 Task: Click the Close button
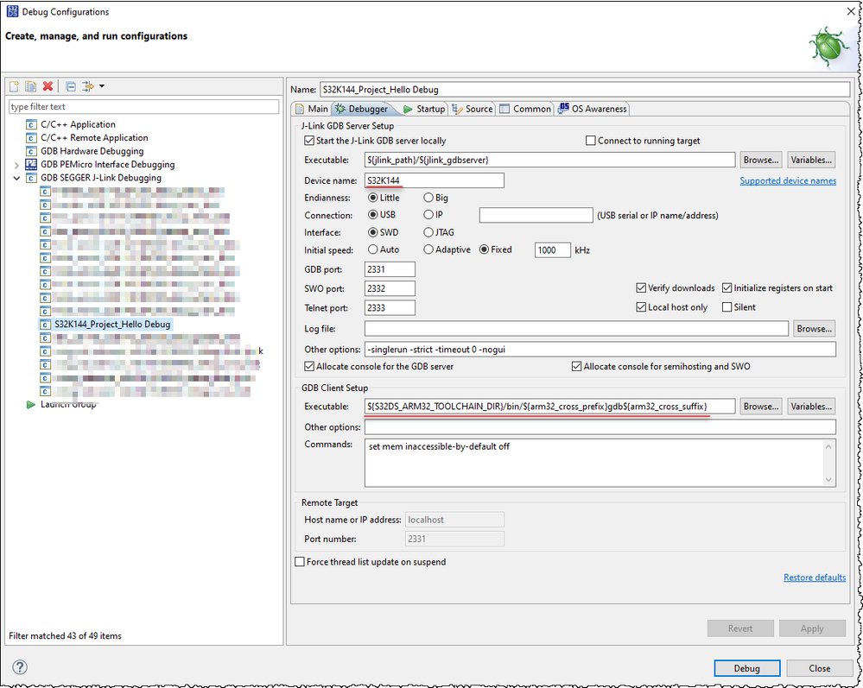[820, 668]
